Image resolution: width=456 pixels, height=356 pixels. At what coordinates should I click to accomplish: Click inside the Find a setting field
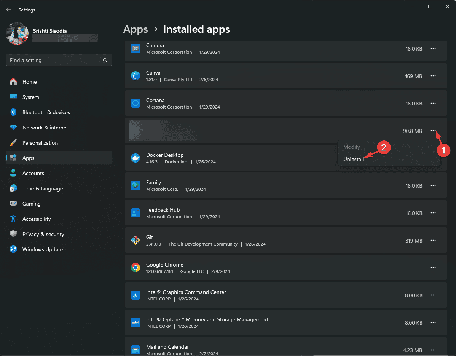pos(53,60)
